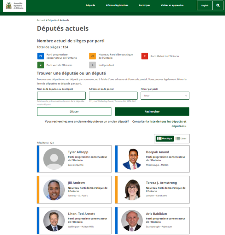Switch language with the English button
The image size is (225, 235).
coord(205,5)
